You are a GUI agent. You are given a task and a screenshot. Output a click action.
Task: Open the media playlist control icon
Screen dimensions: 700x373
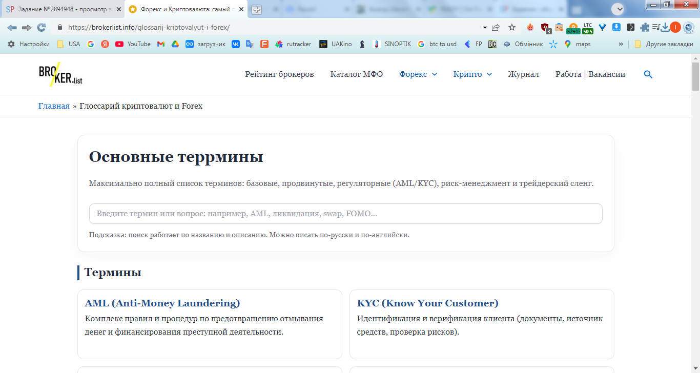656,28
